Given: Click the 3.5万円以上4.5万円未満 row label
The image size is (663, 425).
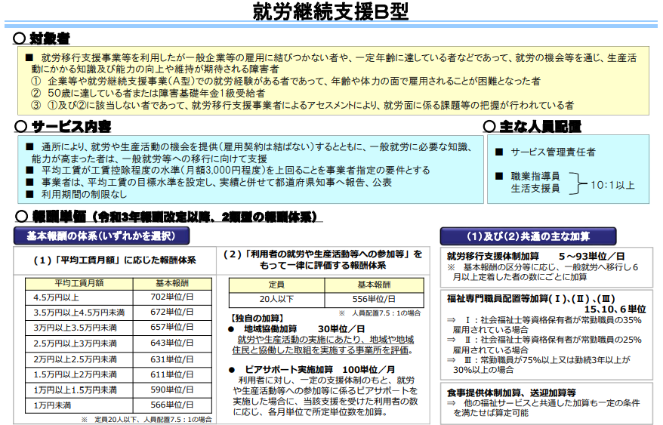Looking at the screenshot, I should (79, 313).
